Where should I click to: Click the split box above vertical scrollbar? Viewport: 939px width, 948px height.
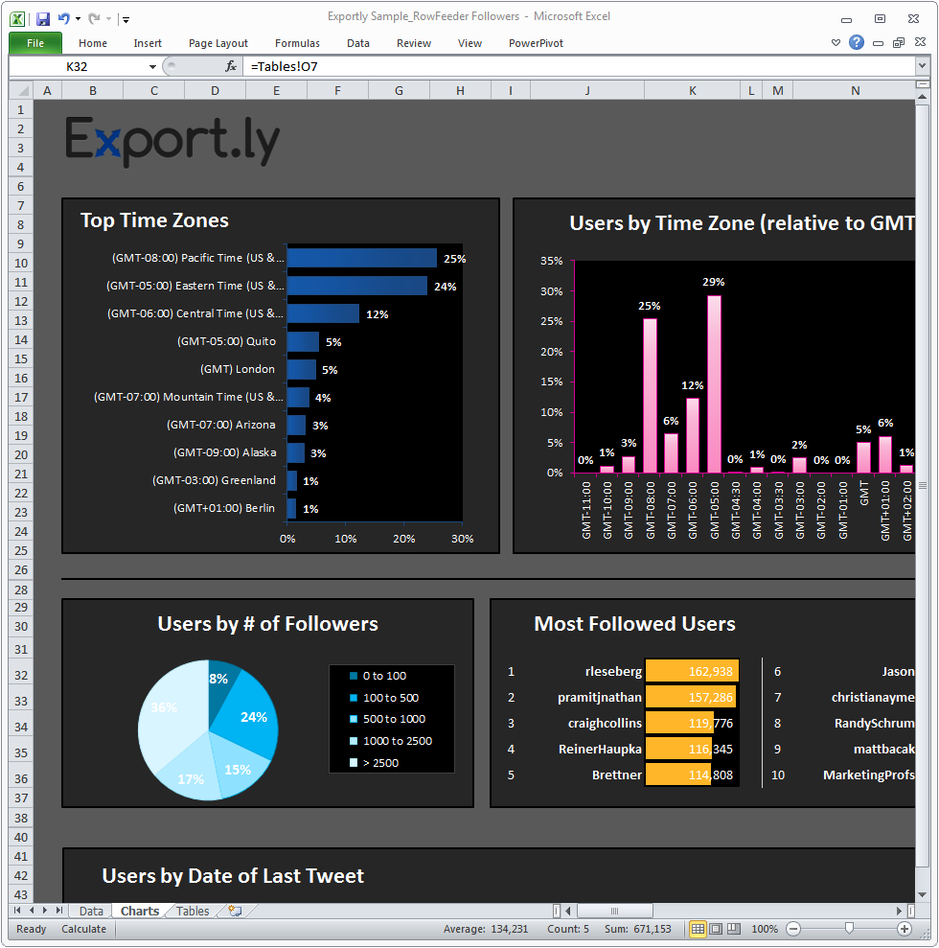tap(922, 84)
